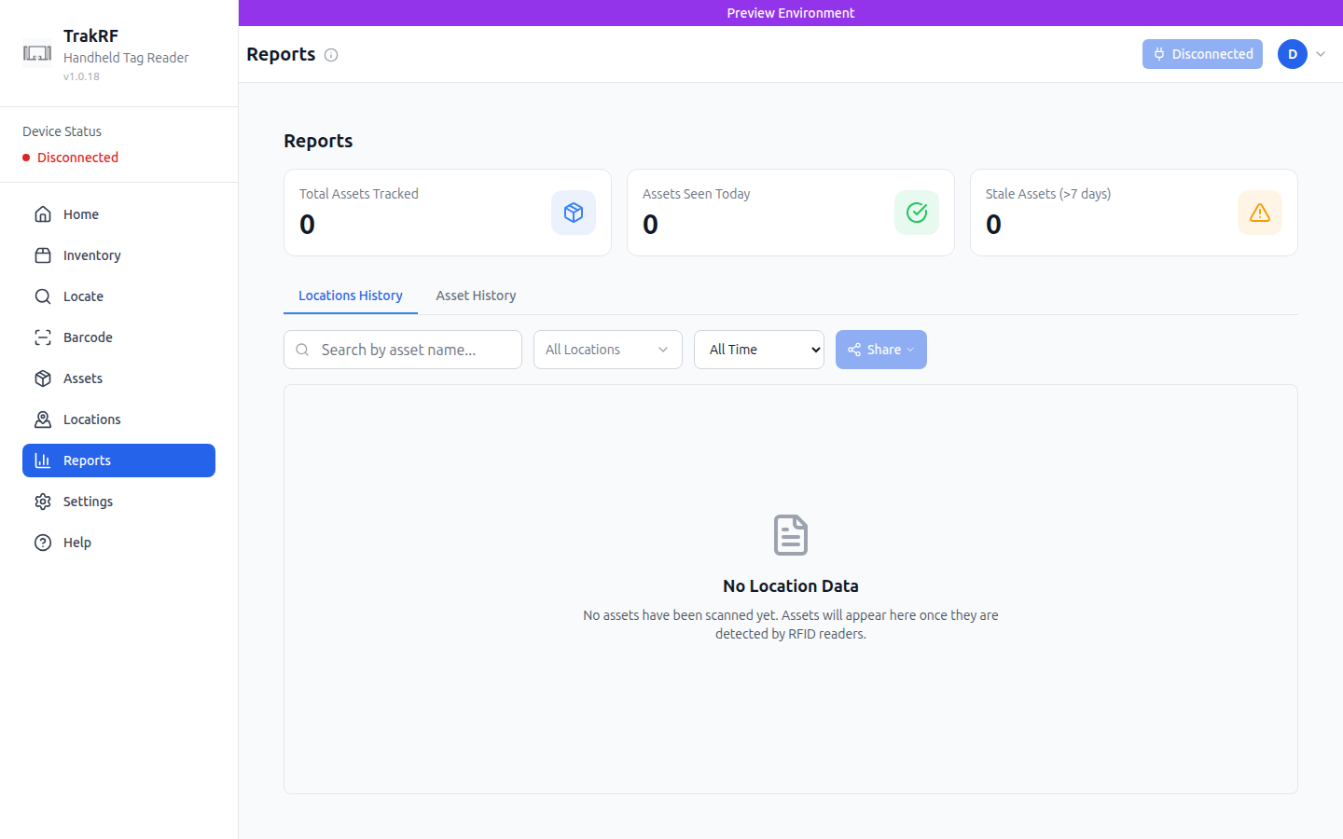Switch to the Asset History tab
Viewport: 1343px width, 839px height.
tap(476, 296)
